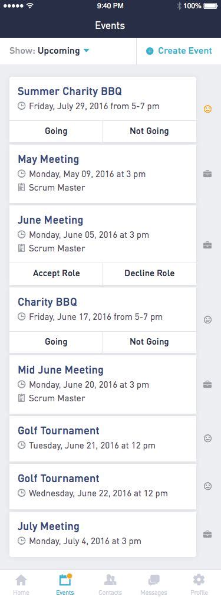Tap the briefcase icon next to May Meeting
This screenshot has height=599, width=221.
(207, 174)
